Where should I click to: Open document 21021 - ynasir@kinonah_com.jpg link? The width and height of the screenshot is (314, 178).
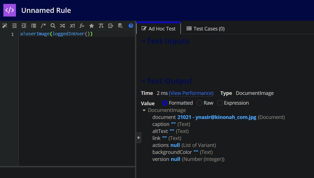click(x=217, y=117)
